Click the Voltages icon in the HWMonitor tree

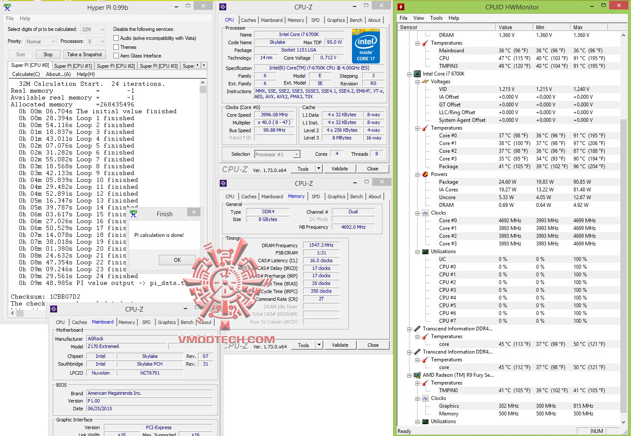click(x=425, y=82)
